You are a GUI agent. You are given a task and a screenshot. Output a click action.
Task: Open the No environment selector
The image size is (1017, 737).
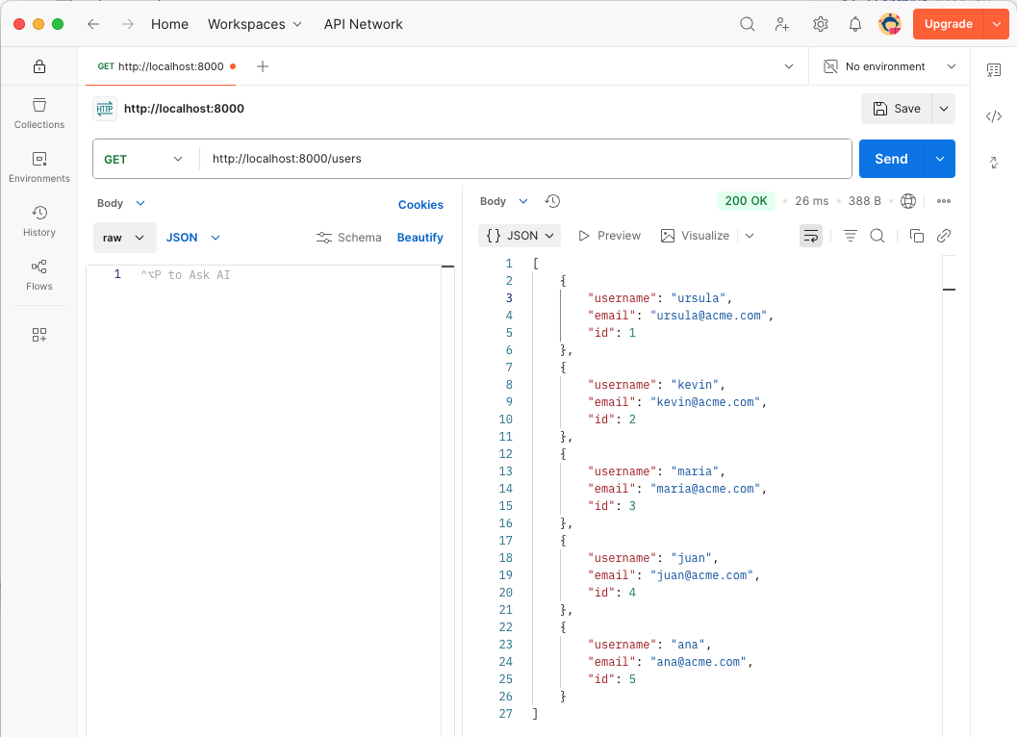click(889, 66)
